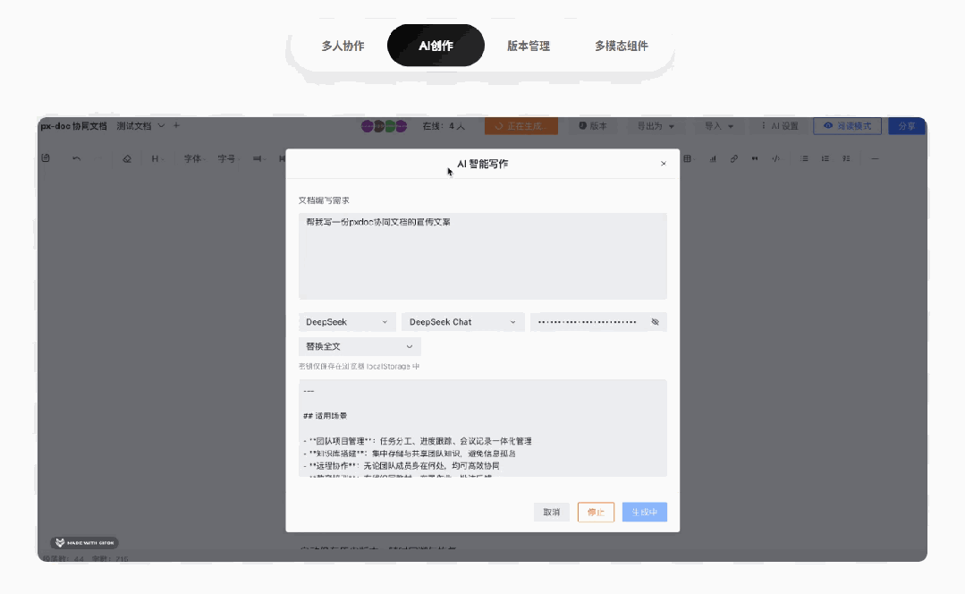
Task: Open the DeepSeek provider dropdown
Action: tap(347, 322)
